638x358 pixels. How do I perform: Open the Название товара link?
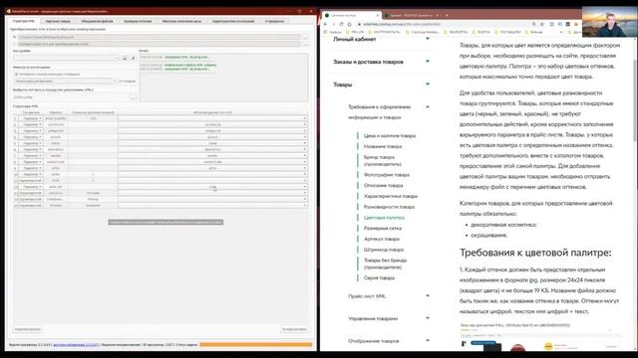(x=383, y=146)
